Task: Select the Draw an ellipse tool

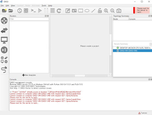Action: 87,11
